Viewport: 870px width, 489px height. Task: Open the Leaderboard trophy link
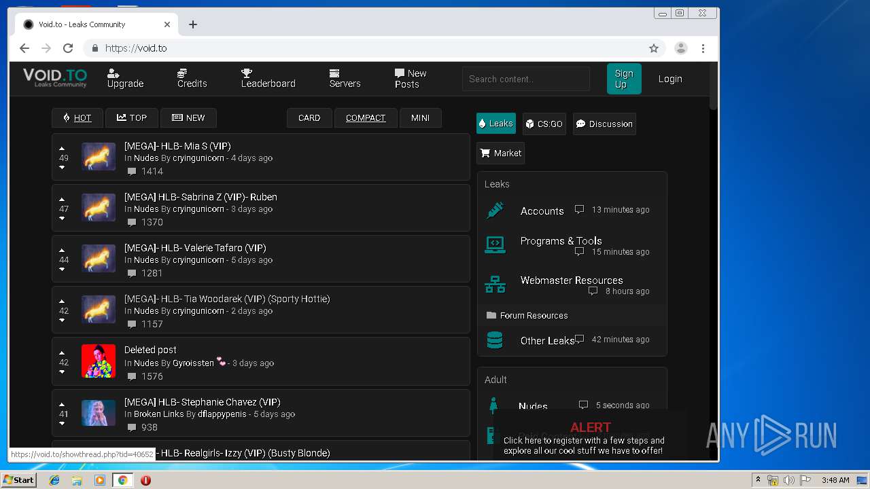click(x=268, y=78)
